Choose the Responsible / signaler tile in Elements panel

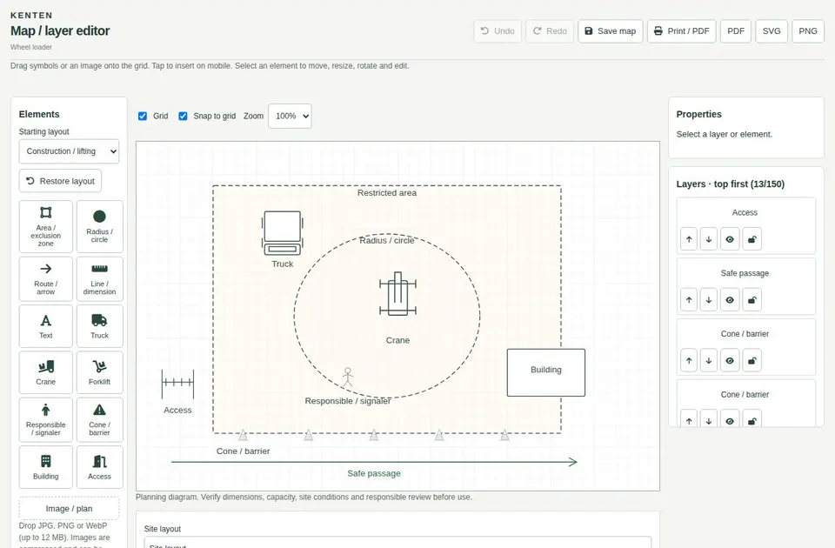click(46, 419)
